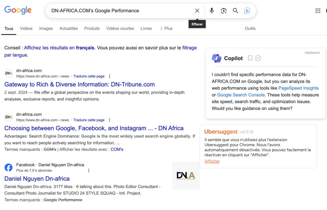Click the DNA favicon beside the Gateway result
The image size is (327, 210).
(9, 73)
